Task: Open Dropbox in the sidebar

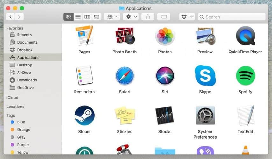Action: (32, 50)
